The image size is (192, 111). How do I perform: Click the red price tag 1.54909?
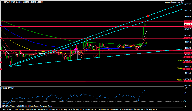click(x=188, y=57)
